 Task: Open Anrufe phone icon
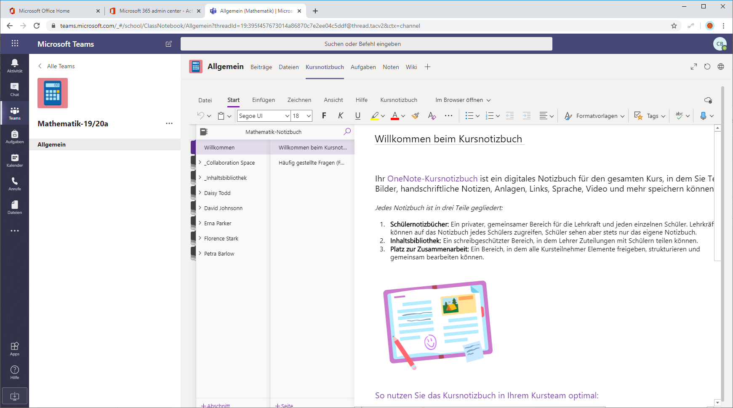[x=15, y=184]
